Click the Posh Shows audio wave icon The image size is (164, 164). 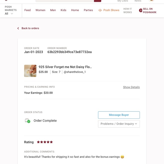(100, 10)
